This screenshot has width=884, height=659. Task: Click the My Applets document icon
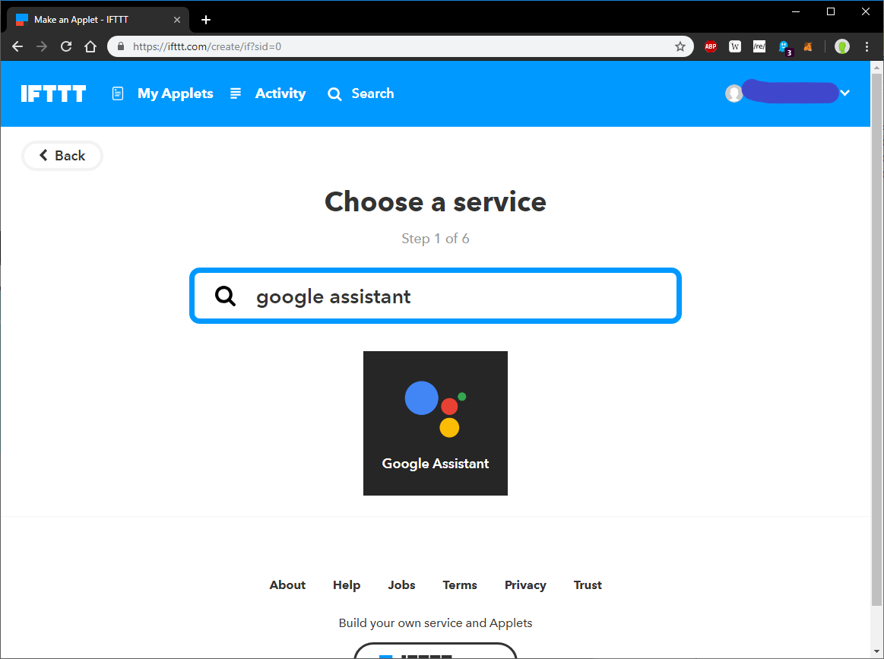(117, 93)
